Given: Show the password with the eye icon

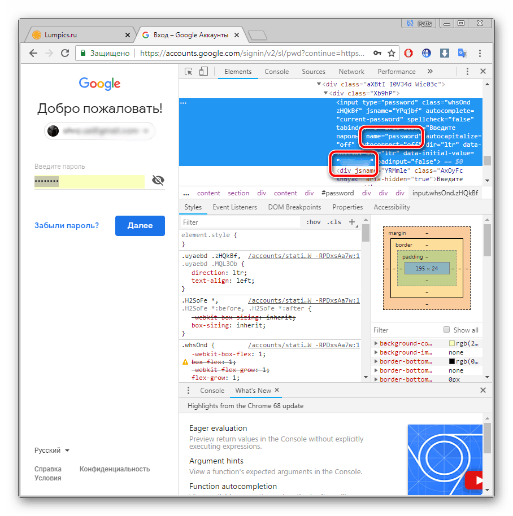Looking at the screenshot, I should click(x=158, y=181).
